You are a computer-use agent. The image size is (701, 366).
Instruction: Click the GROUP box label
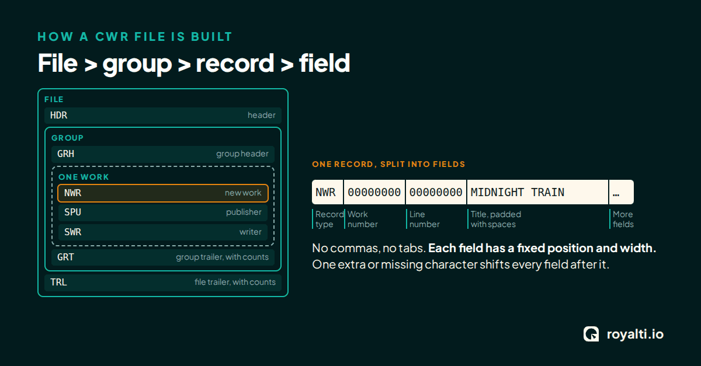(x=67, y=138)
